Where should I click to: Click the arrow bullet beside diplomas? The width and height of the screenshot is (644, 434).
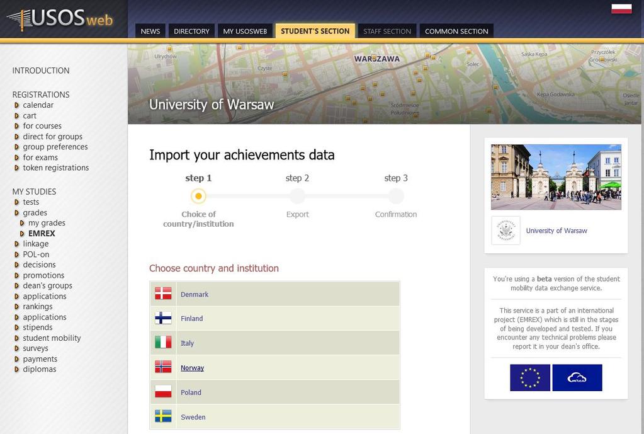tap(16, 370)
